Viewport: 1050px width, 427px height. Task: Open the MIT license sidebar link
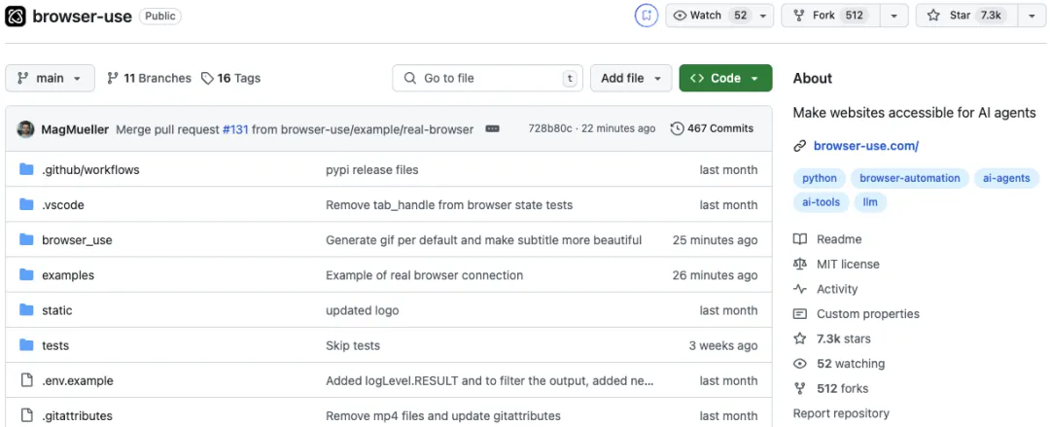click(x=848, y=265)
